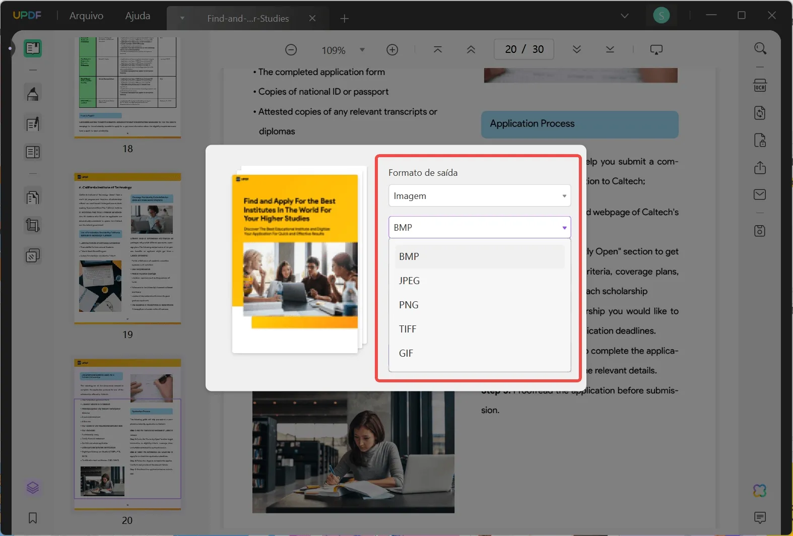Open the Share upload icon
This screenshot has width=793, height=536.
760,167
